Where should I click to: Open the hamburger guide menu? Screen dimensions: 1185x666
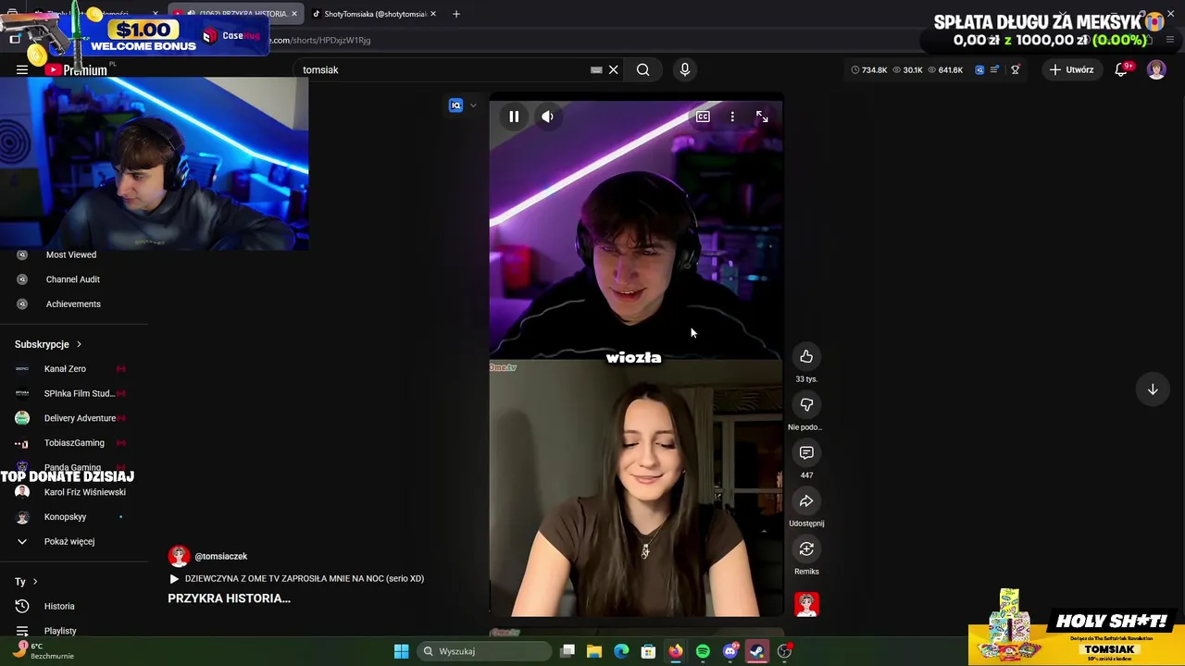click(22, 69)
